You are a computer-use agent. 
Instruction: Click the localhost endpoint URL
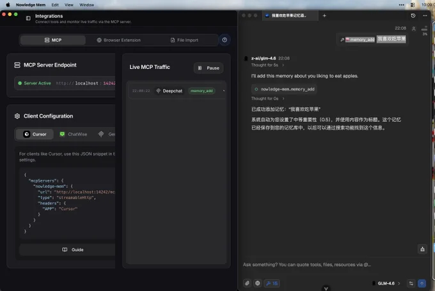[86, 83]
